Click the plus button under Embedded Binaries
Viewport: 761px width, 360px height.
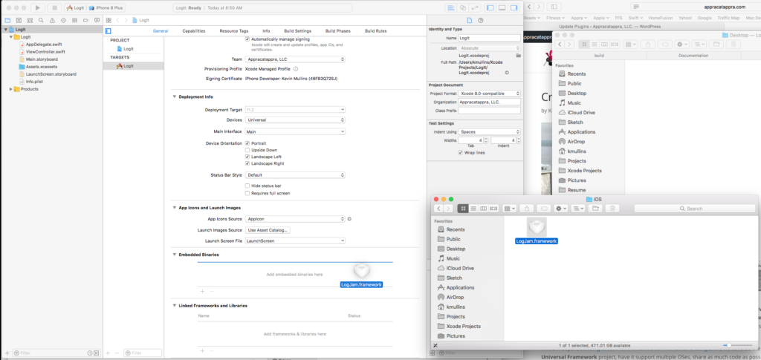click(x=202, y=291)
